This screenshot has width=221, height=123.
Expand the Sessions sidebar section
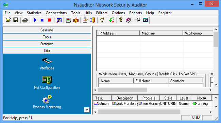[47, 30]
